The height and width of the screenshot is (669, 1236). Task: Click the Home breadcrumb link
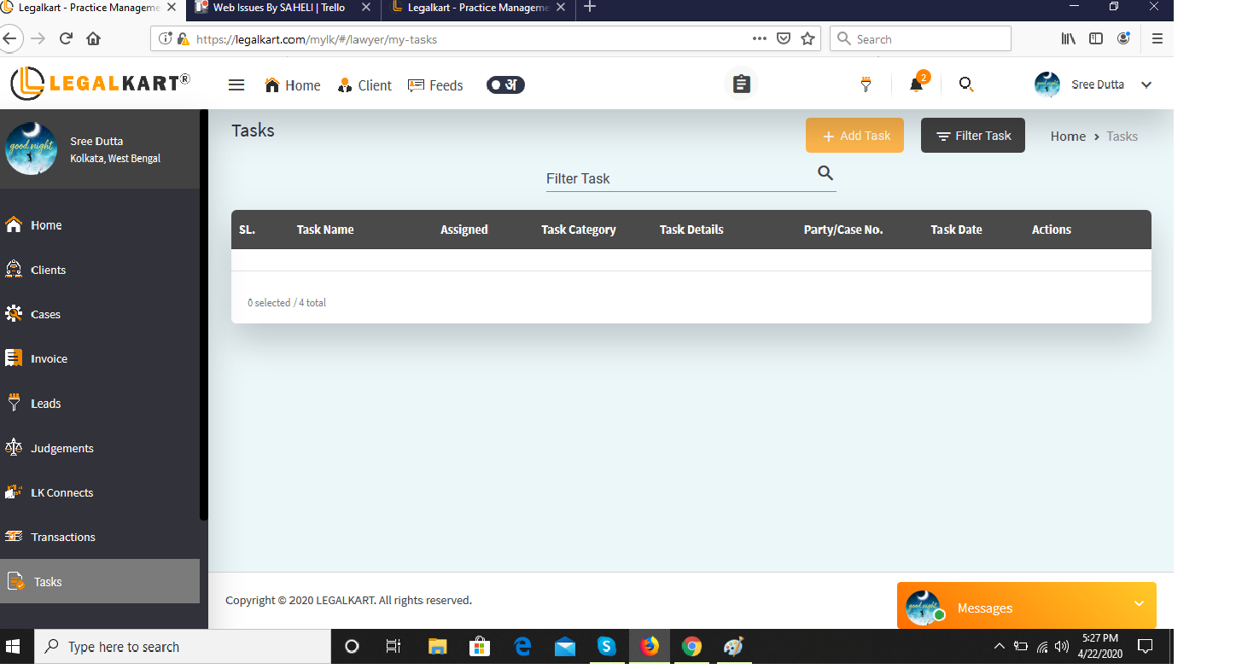(x=1067, y=137)
